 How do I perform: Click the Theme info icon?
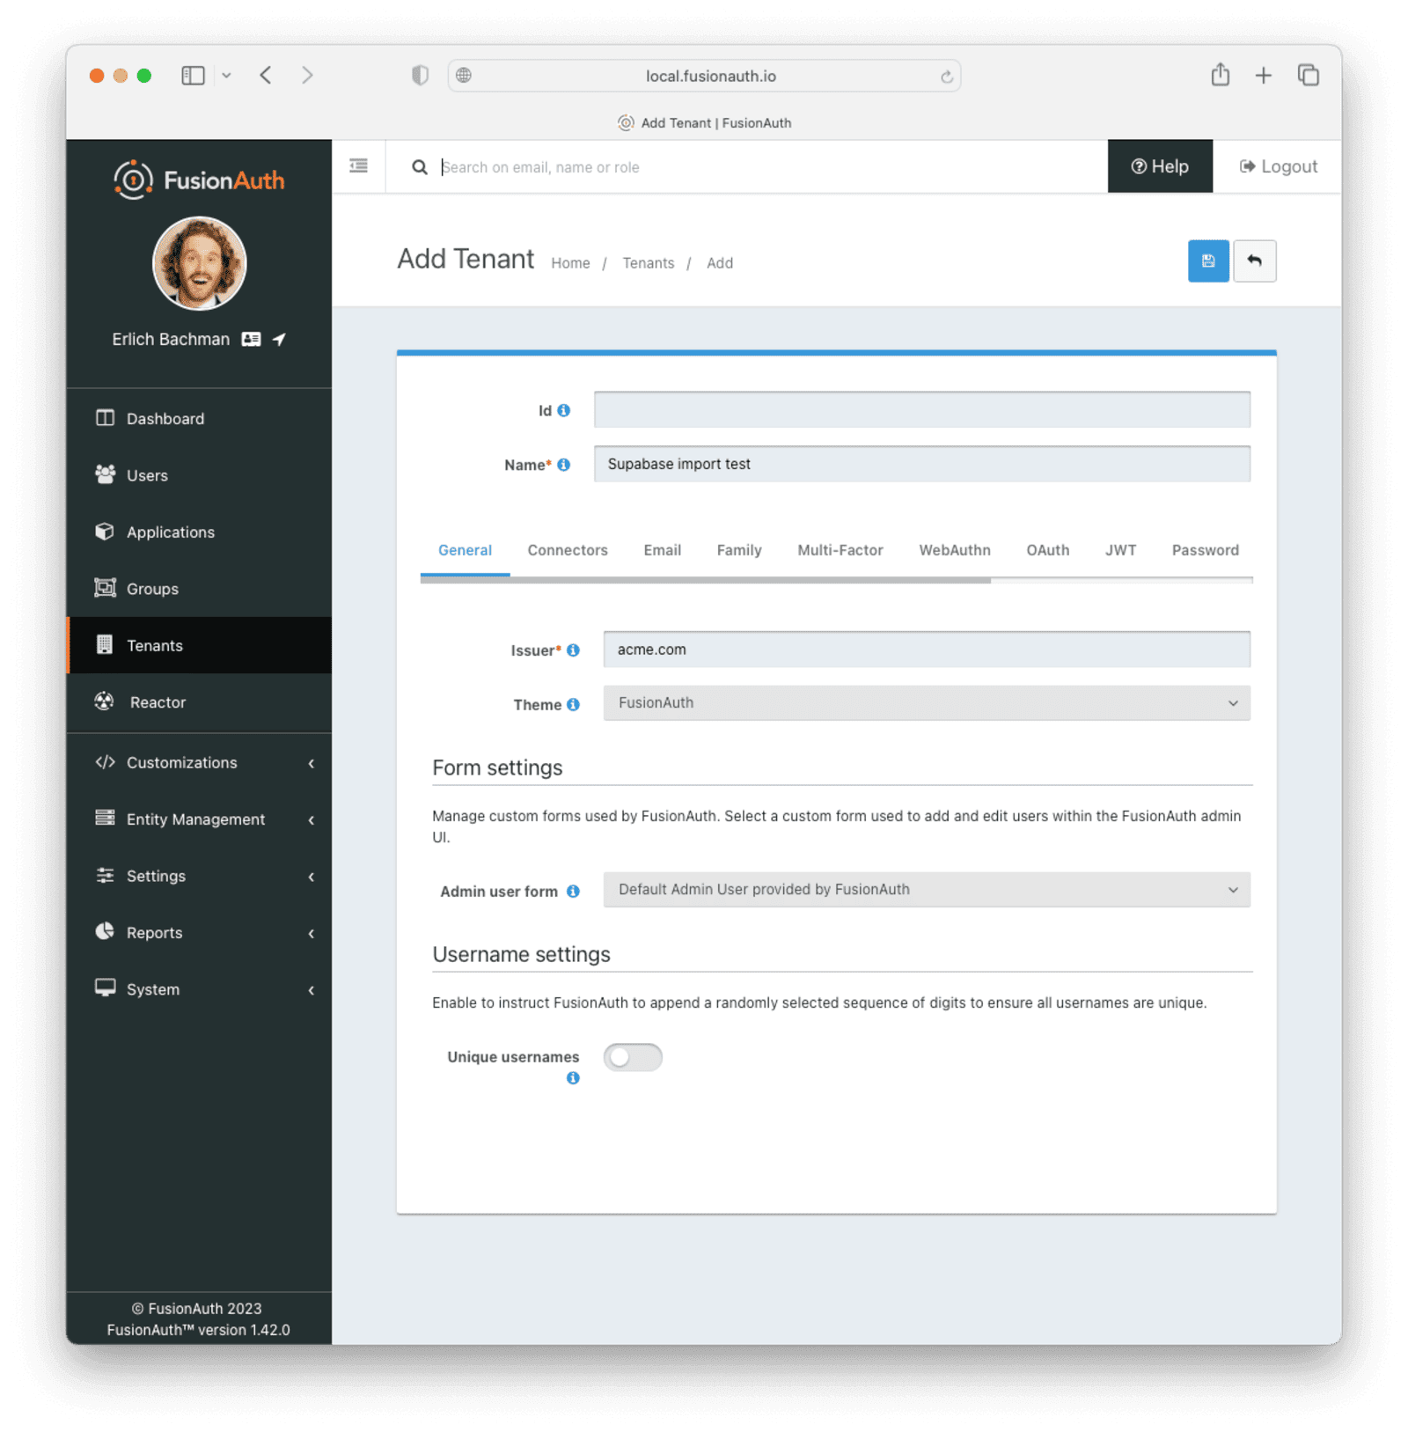click(573, 704)
